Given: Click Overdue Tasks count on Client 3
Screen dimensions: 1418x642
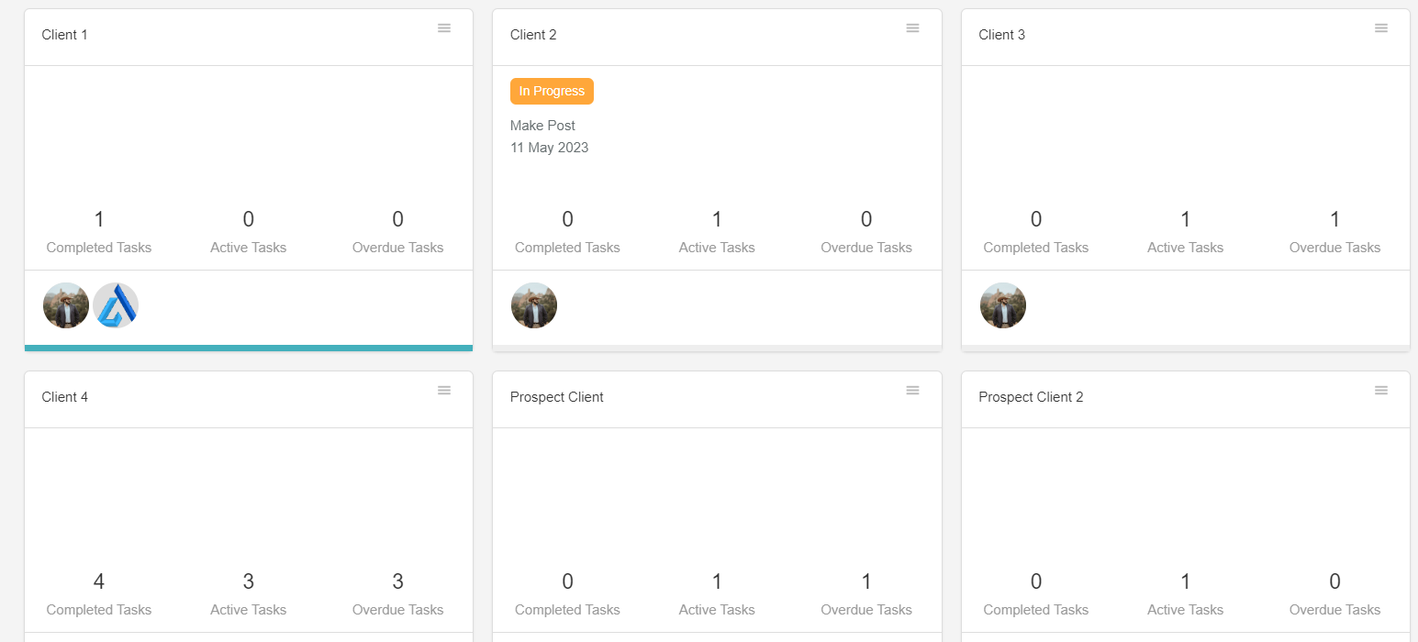Looking at the screenshot, I should (1334, 219).
